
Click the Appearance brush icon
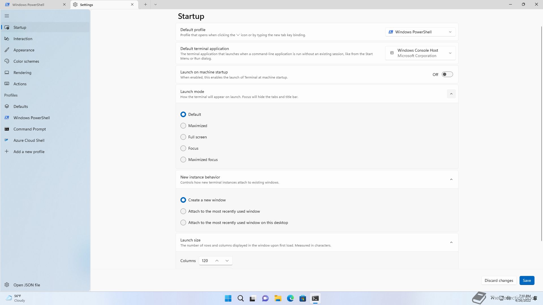pos(7,50)
